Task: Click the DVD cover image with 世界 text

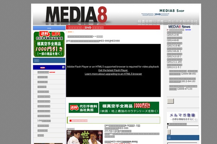Action: pos(85,137)
